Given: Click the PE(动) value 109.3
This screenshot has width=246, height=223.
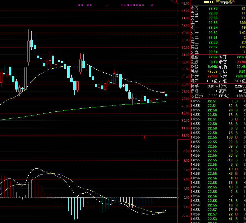Looking at the screenshot, I should [x=241, y=96].
